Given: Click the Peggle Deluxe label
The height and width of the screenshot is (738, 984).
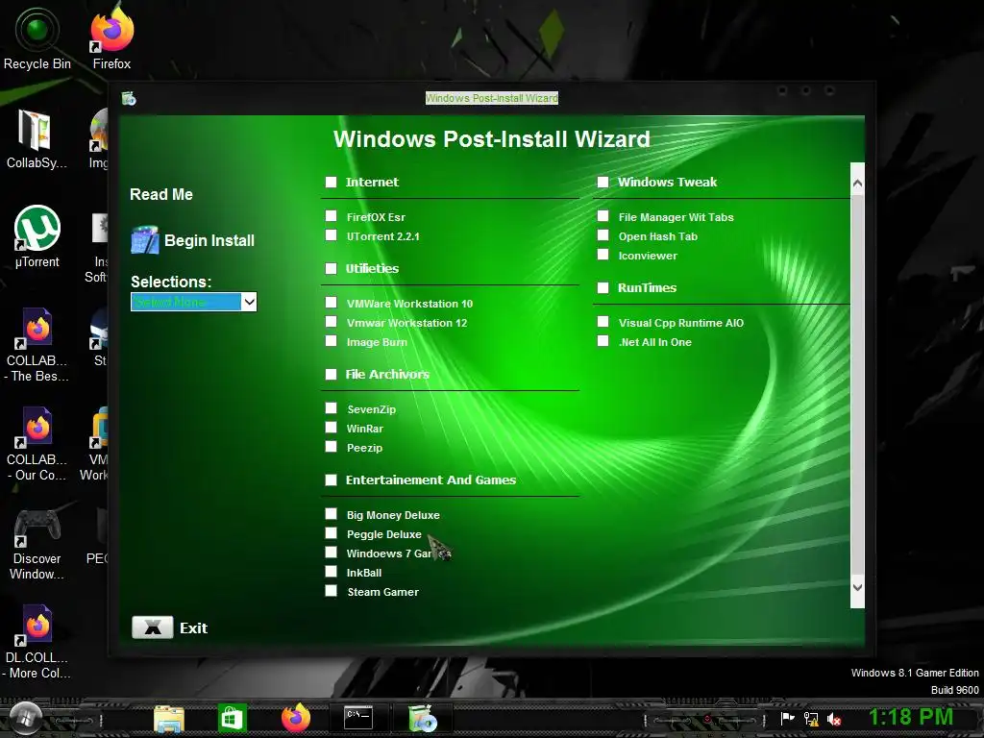Looking at the screenshot, I should (384, 534).
